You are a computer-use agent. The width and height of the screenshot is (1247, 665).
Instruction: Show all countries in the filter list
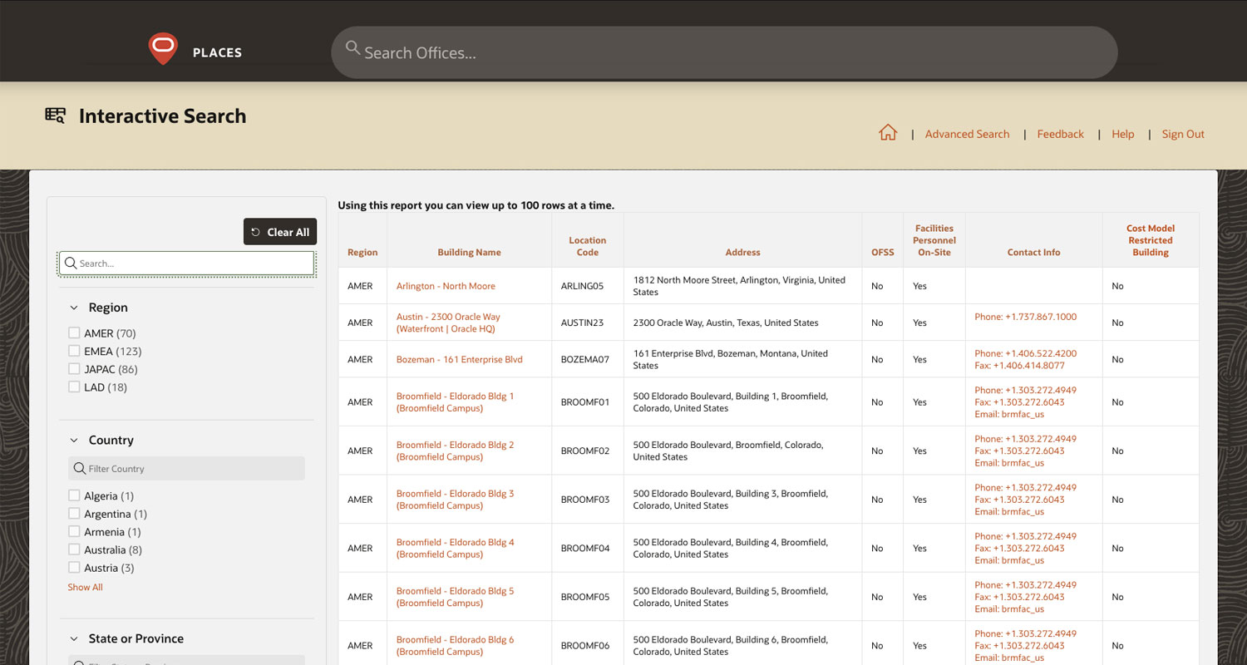click(x=85, y=588)
